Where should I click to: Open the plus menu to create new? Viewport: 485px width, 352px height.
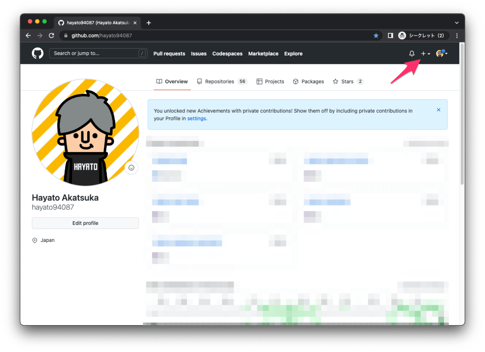[424, 53]
